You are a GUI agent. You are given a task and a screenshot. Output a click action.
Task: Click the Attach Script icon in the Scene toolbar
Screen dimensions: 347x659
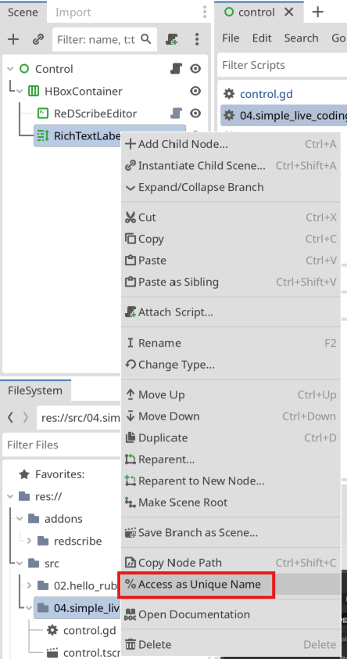coord(172,39)
